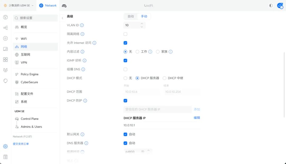Viewport: 286px width, 164px height.
Task: Show info for IGMP 侦听
Action: (x=84, y=60)
